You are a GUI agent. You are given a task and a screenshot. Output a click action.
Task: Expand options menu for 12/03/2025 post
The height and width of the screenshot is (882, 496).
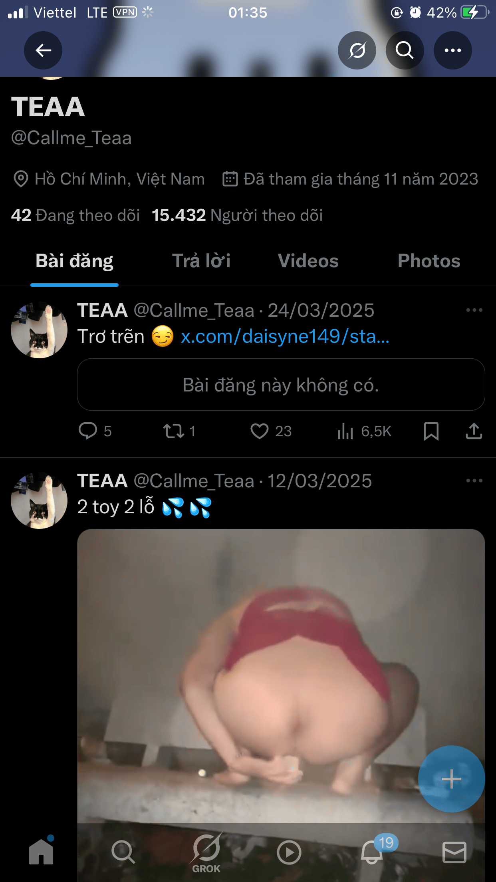pyautogui.click(x=474, y=481)
